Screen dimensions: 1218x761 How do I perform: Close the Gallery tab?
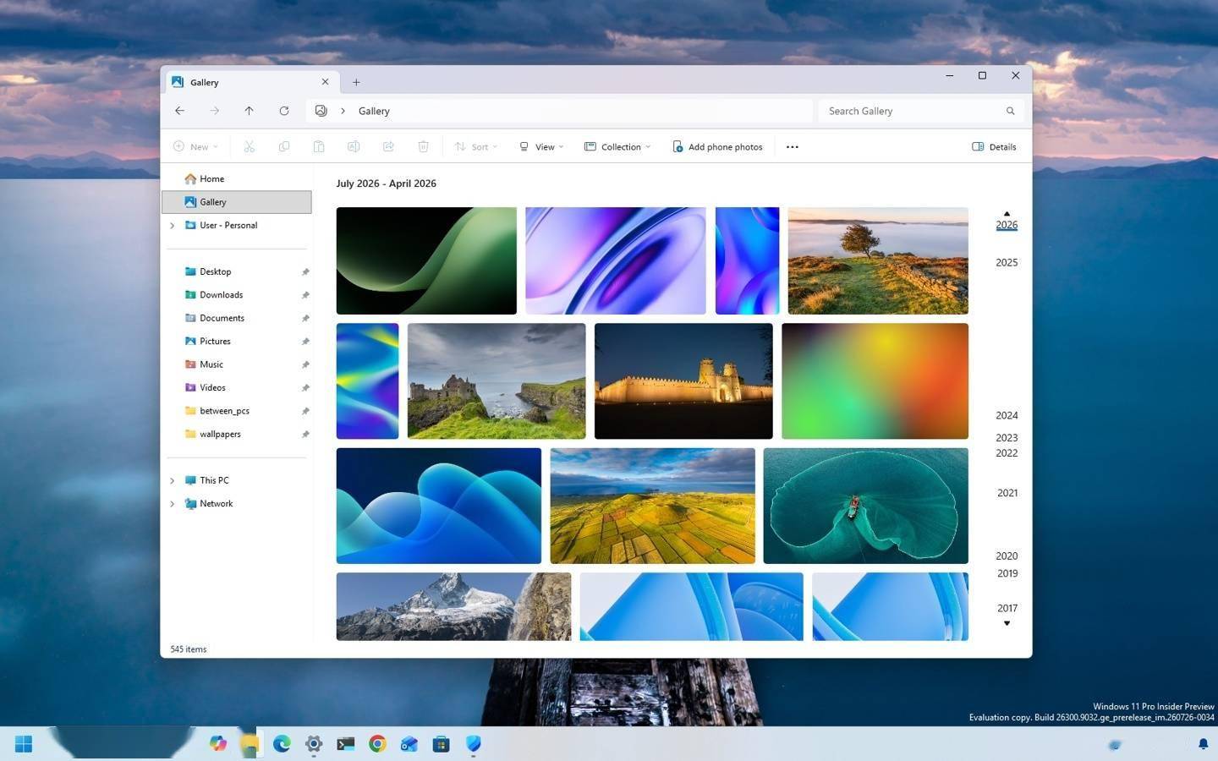[325, 82]
